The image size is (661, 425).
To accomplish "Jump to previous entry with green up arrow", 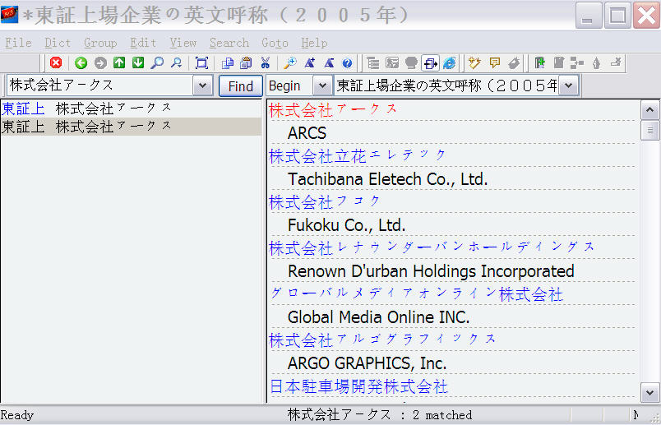I will 119,63.
